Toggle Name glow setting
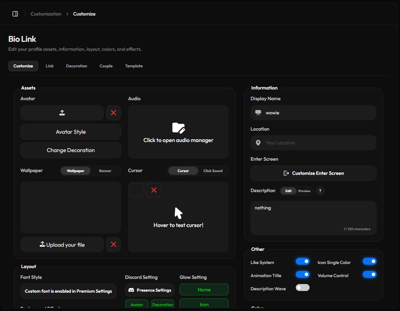The width and height of the screenshot is (400, 311). pyautogui.click(x=204, y=290)
